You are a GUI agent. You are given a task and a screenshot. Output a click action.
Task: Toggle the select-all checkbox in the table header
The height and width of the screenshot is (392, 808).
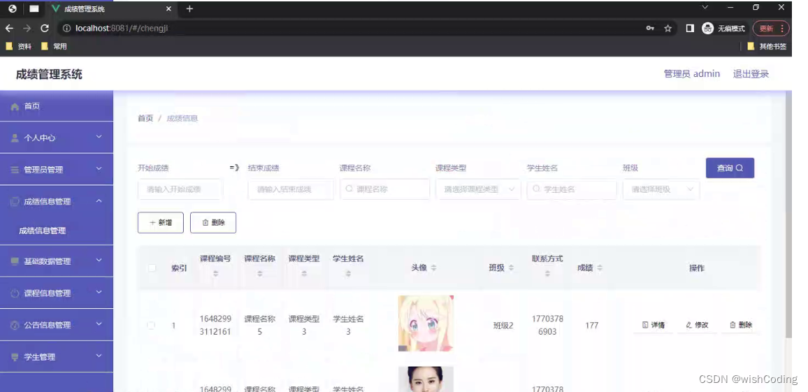click(152, 268)
